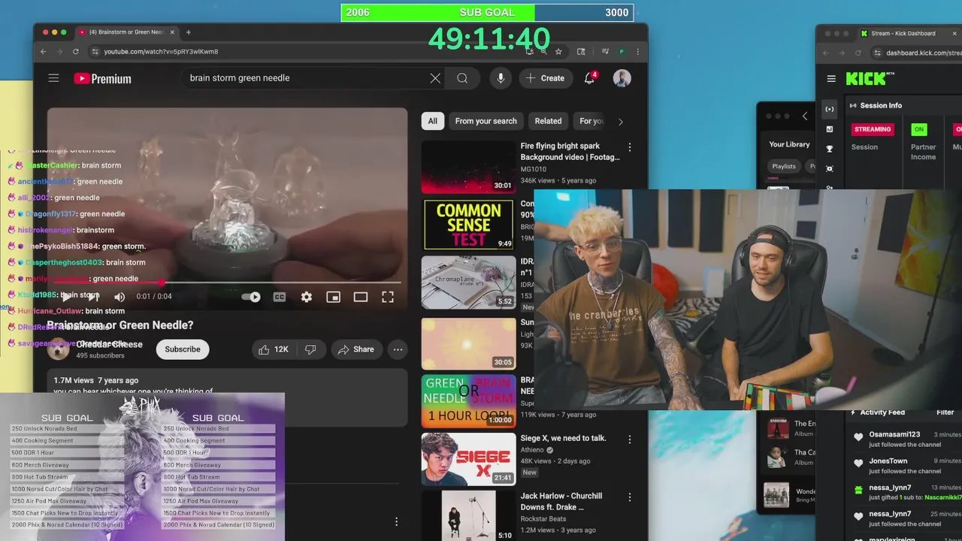Open YouTube notifications bell
The height and width of the screenshot is (541, 962).
coord(590,78)
